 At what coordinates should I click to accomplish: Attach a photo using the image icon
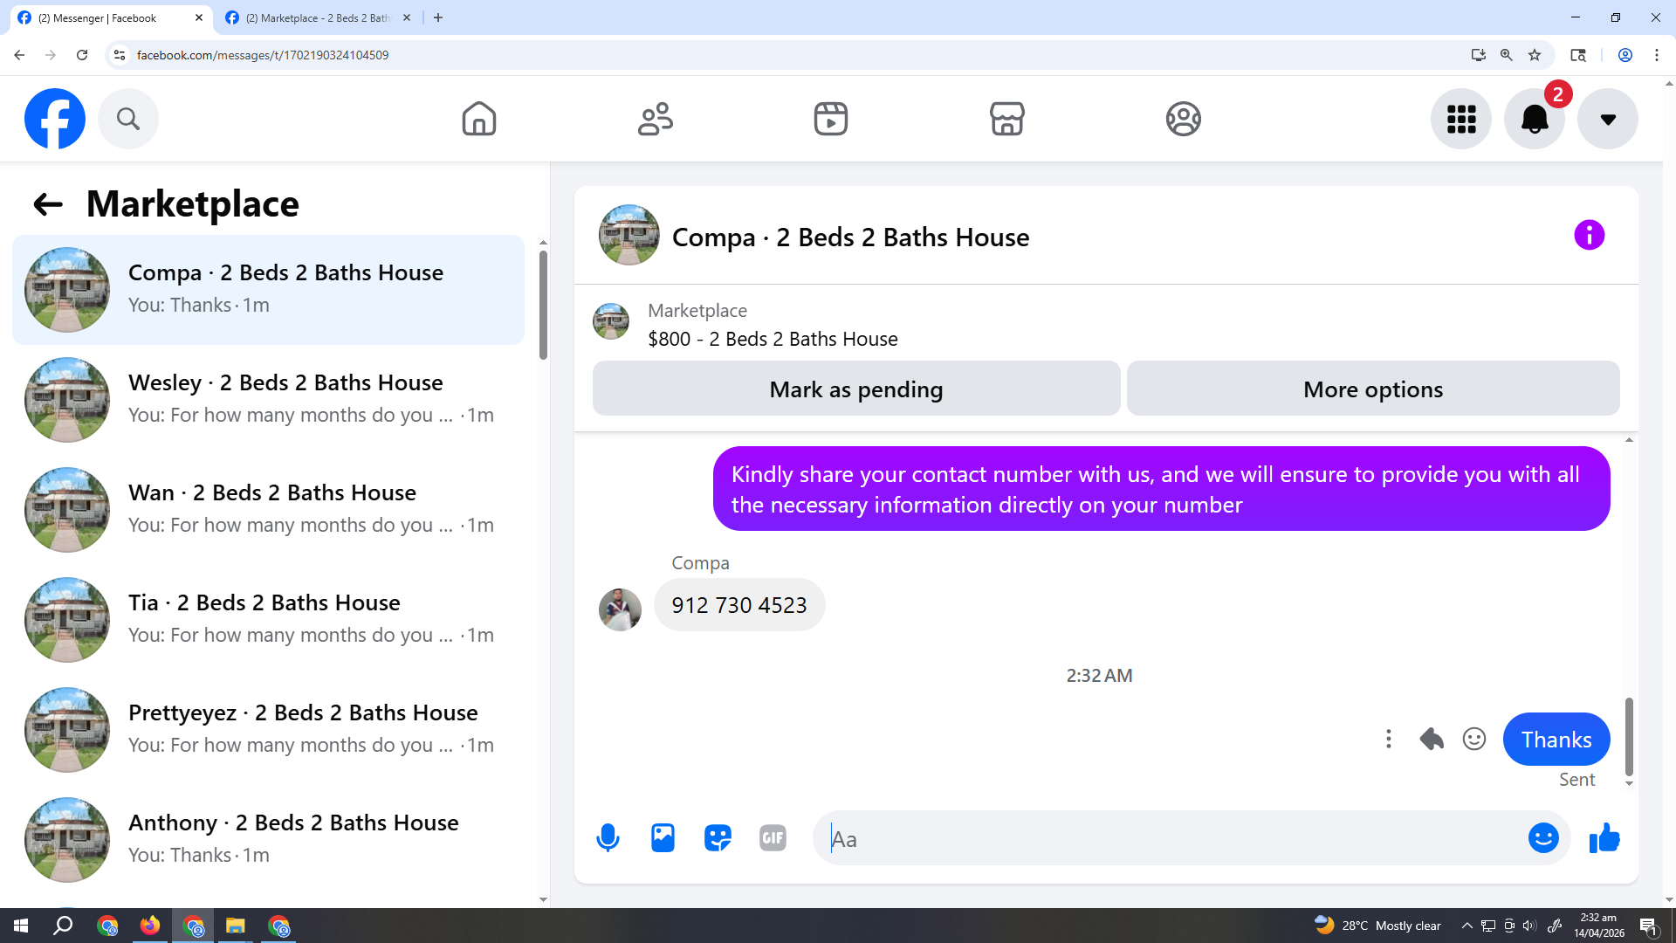[x=663, y=838]
